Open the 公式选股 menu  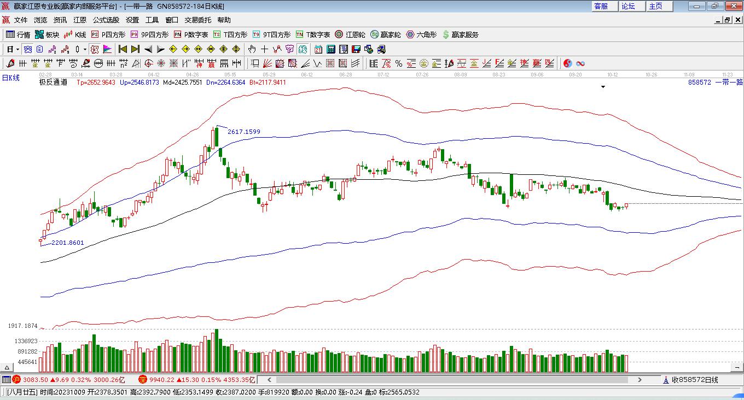tap(106, 20)
